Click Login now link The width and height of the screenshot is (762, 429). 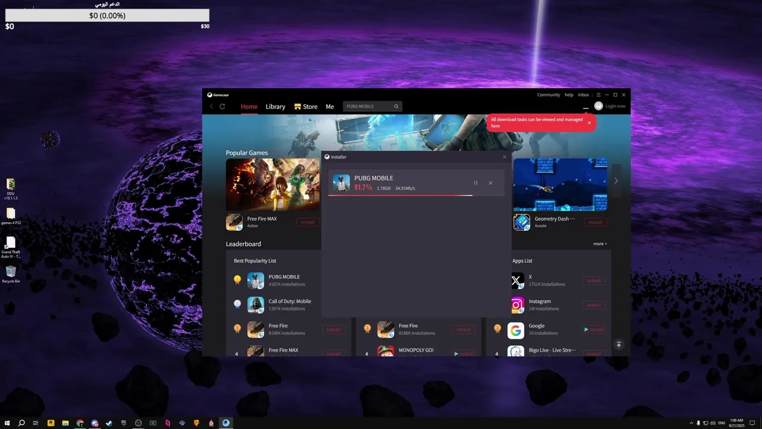click(615, 106)
